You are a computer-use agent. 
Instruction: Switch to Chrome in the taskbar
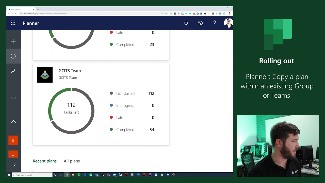[67, 175]
